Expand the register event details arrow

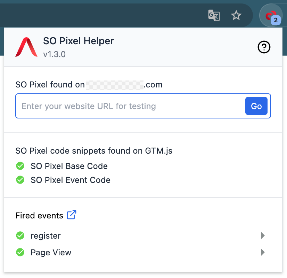[x=263, y=236]
